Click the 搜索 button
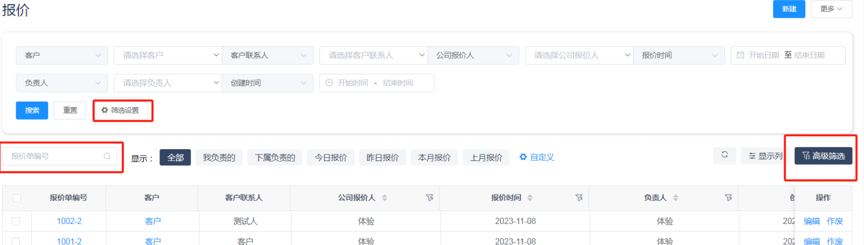The height and width of the screenshot is (245, 864). click(32, 110)
